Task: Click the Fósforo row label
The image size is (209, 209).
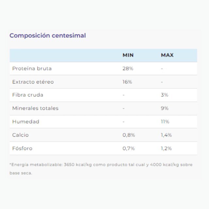Action: [22, 148]
